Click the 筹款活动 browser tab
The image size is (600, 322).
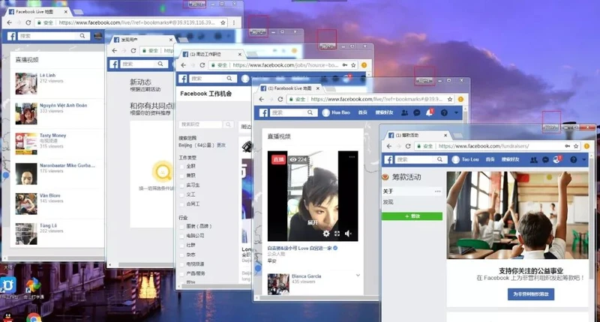(417, 136)
